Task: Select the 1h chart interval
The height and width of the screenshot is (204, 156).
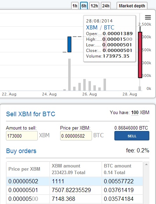Action: coord(75,6)
